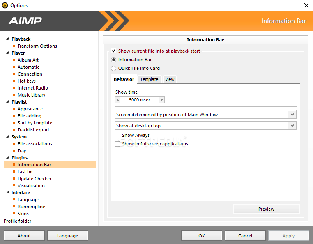Viewport: 313px width, 244px height.
Task: Select Automatic in the tree
Action: click(28, 67)
